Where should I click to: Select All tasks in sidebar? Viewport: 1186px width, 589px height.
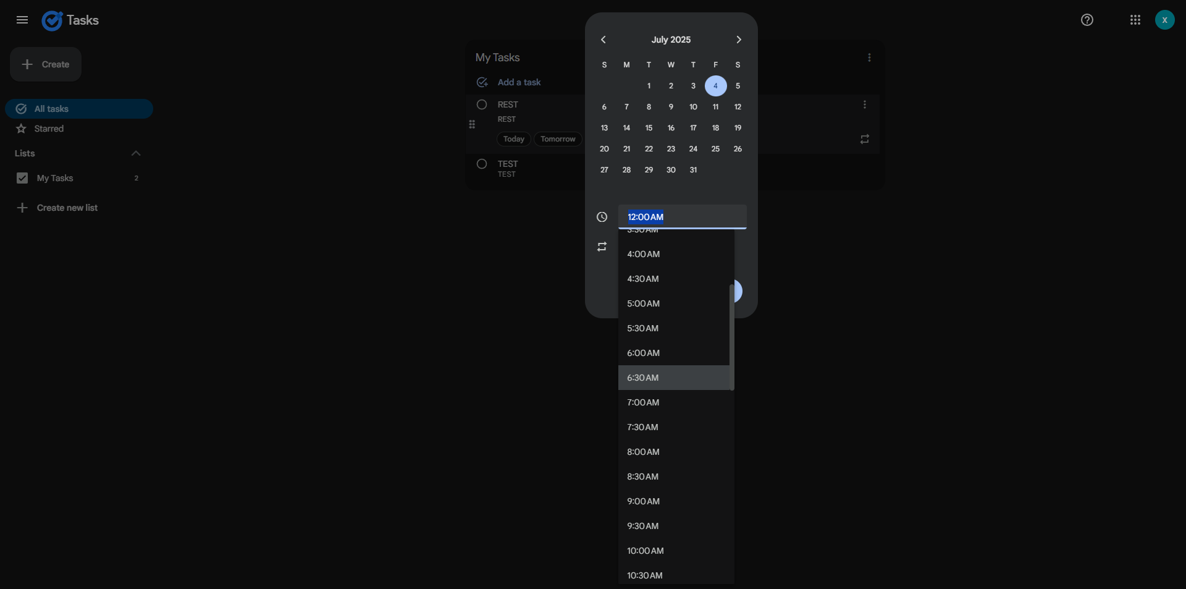(x=79, y=109)
